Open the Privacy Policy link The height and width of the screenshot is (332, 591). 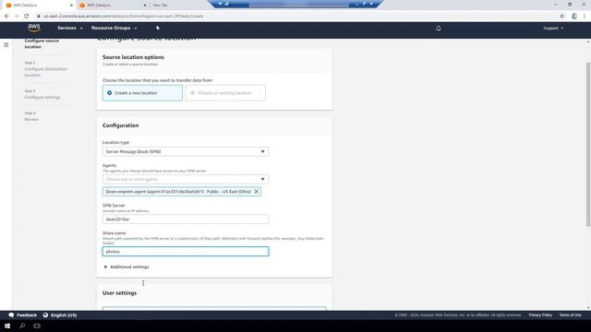coord(540,315)
